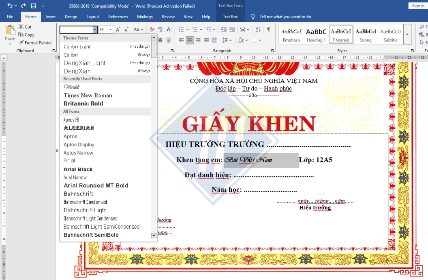The width and height of the screenshot is (428, 280).
Task: Click the Bullets list icon
Action: [x=181, y=29]
